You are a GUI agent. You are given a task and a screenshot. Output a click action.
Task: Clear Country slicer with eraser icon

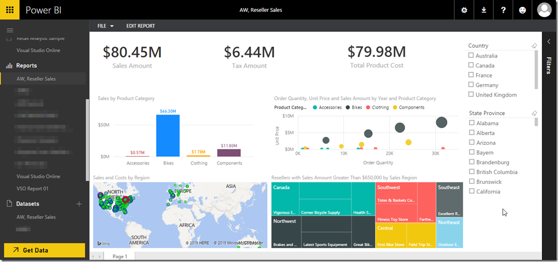tap(534, 46)
